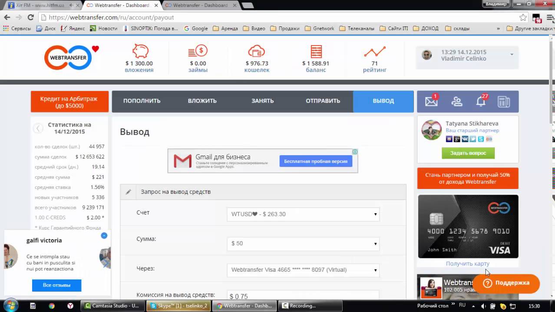Click the browser back arrow
Screen dimensions: 555x312
(7, 17)
